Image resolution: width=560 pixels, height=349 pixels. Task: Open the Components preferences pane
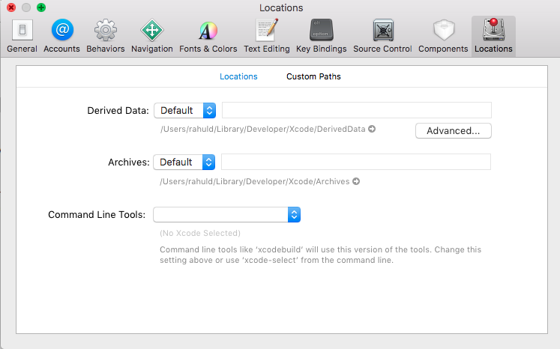(443, 36)
